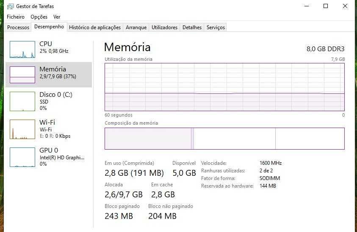Open the Serviços tab
The height and width of the screenshot is (232, 357).
click(x=216, y=27)
